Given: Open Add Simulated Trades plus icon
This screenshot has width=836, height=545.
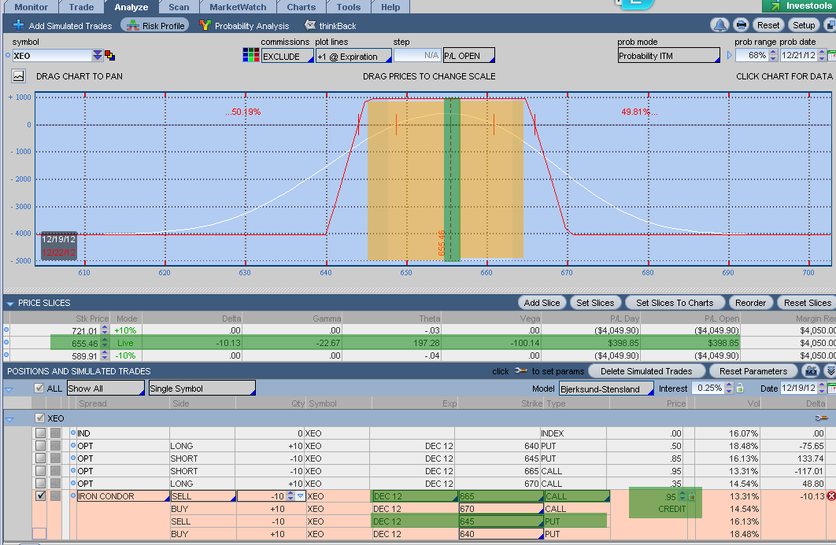Looking at the screenshot, I should [x=18, y=26].
